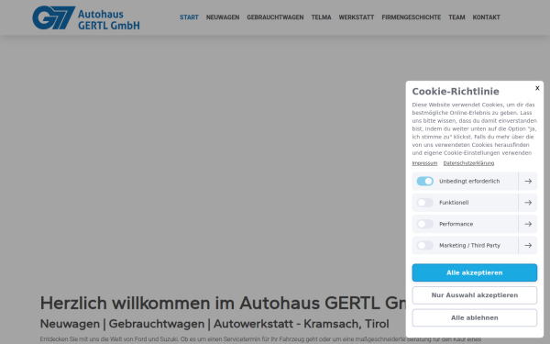Expand the Funktionell details arrow
The width and height of the screenshot is (550, 344).
click(x=528, y=203)
